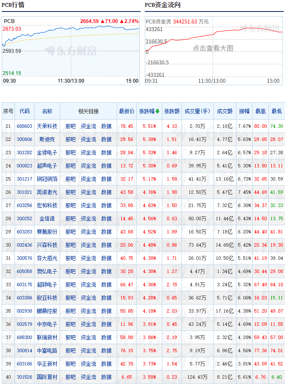285x385 pixels.
Task: Open stock code 300252
Action: click(25, 218)
